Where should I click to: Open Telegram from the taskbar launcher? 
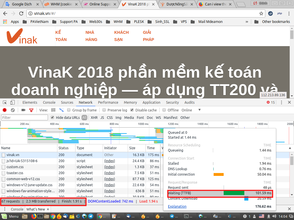point(91,217)
